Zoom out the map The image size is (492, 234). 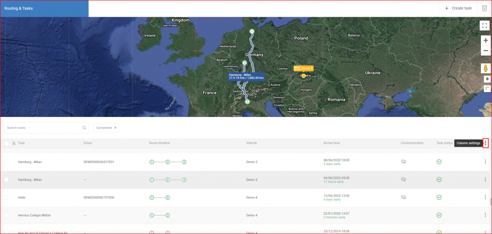pos(486,51)
